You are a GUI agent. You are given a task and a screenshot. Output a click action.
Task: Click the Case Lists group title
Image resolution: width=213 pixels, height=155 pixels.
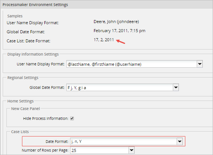pyautogui.click(x=20, y=132)
